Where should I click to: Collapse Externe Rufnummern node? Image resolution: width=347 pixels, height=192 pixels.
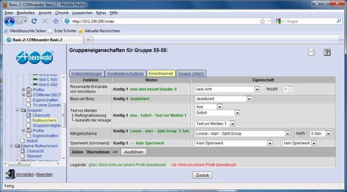pos(11,146)
